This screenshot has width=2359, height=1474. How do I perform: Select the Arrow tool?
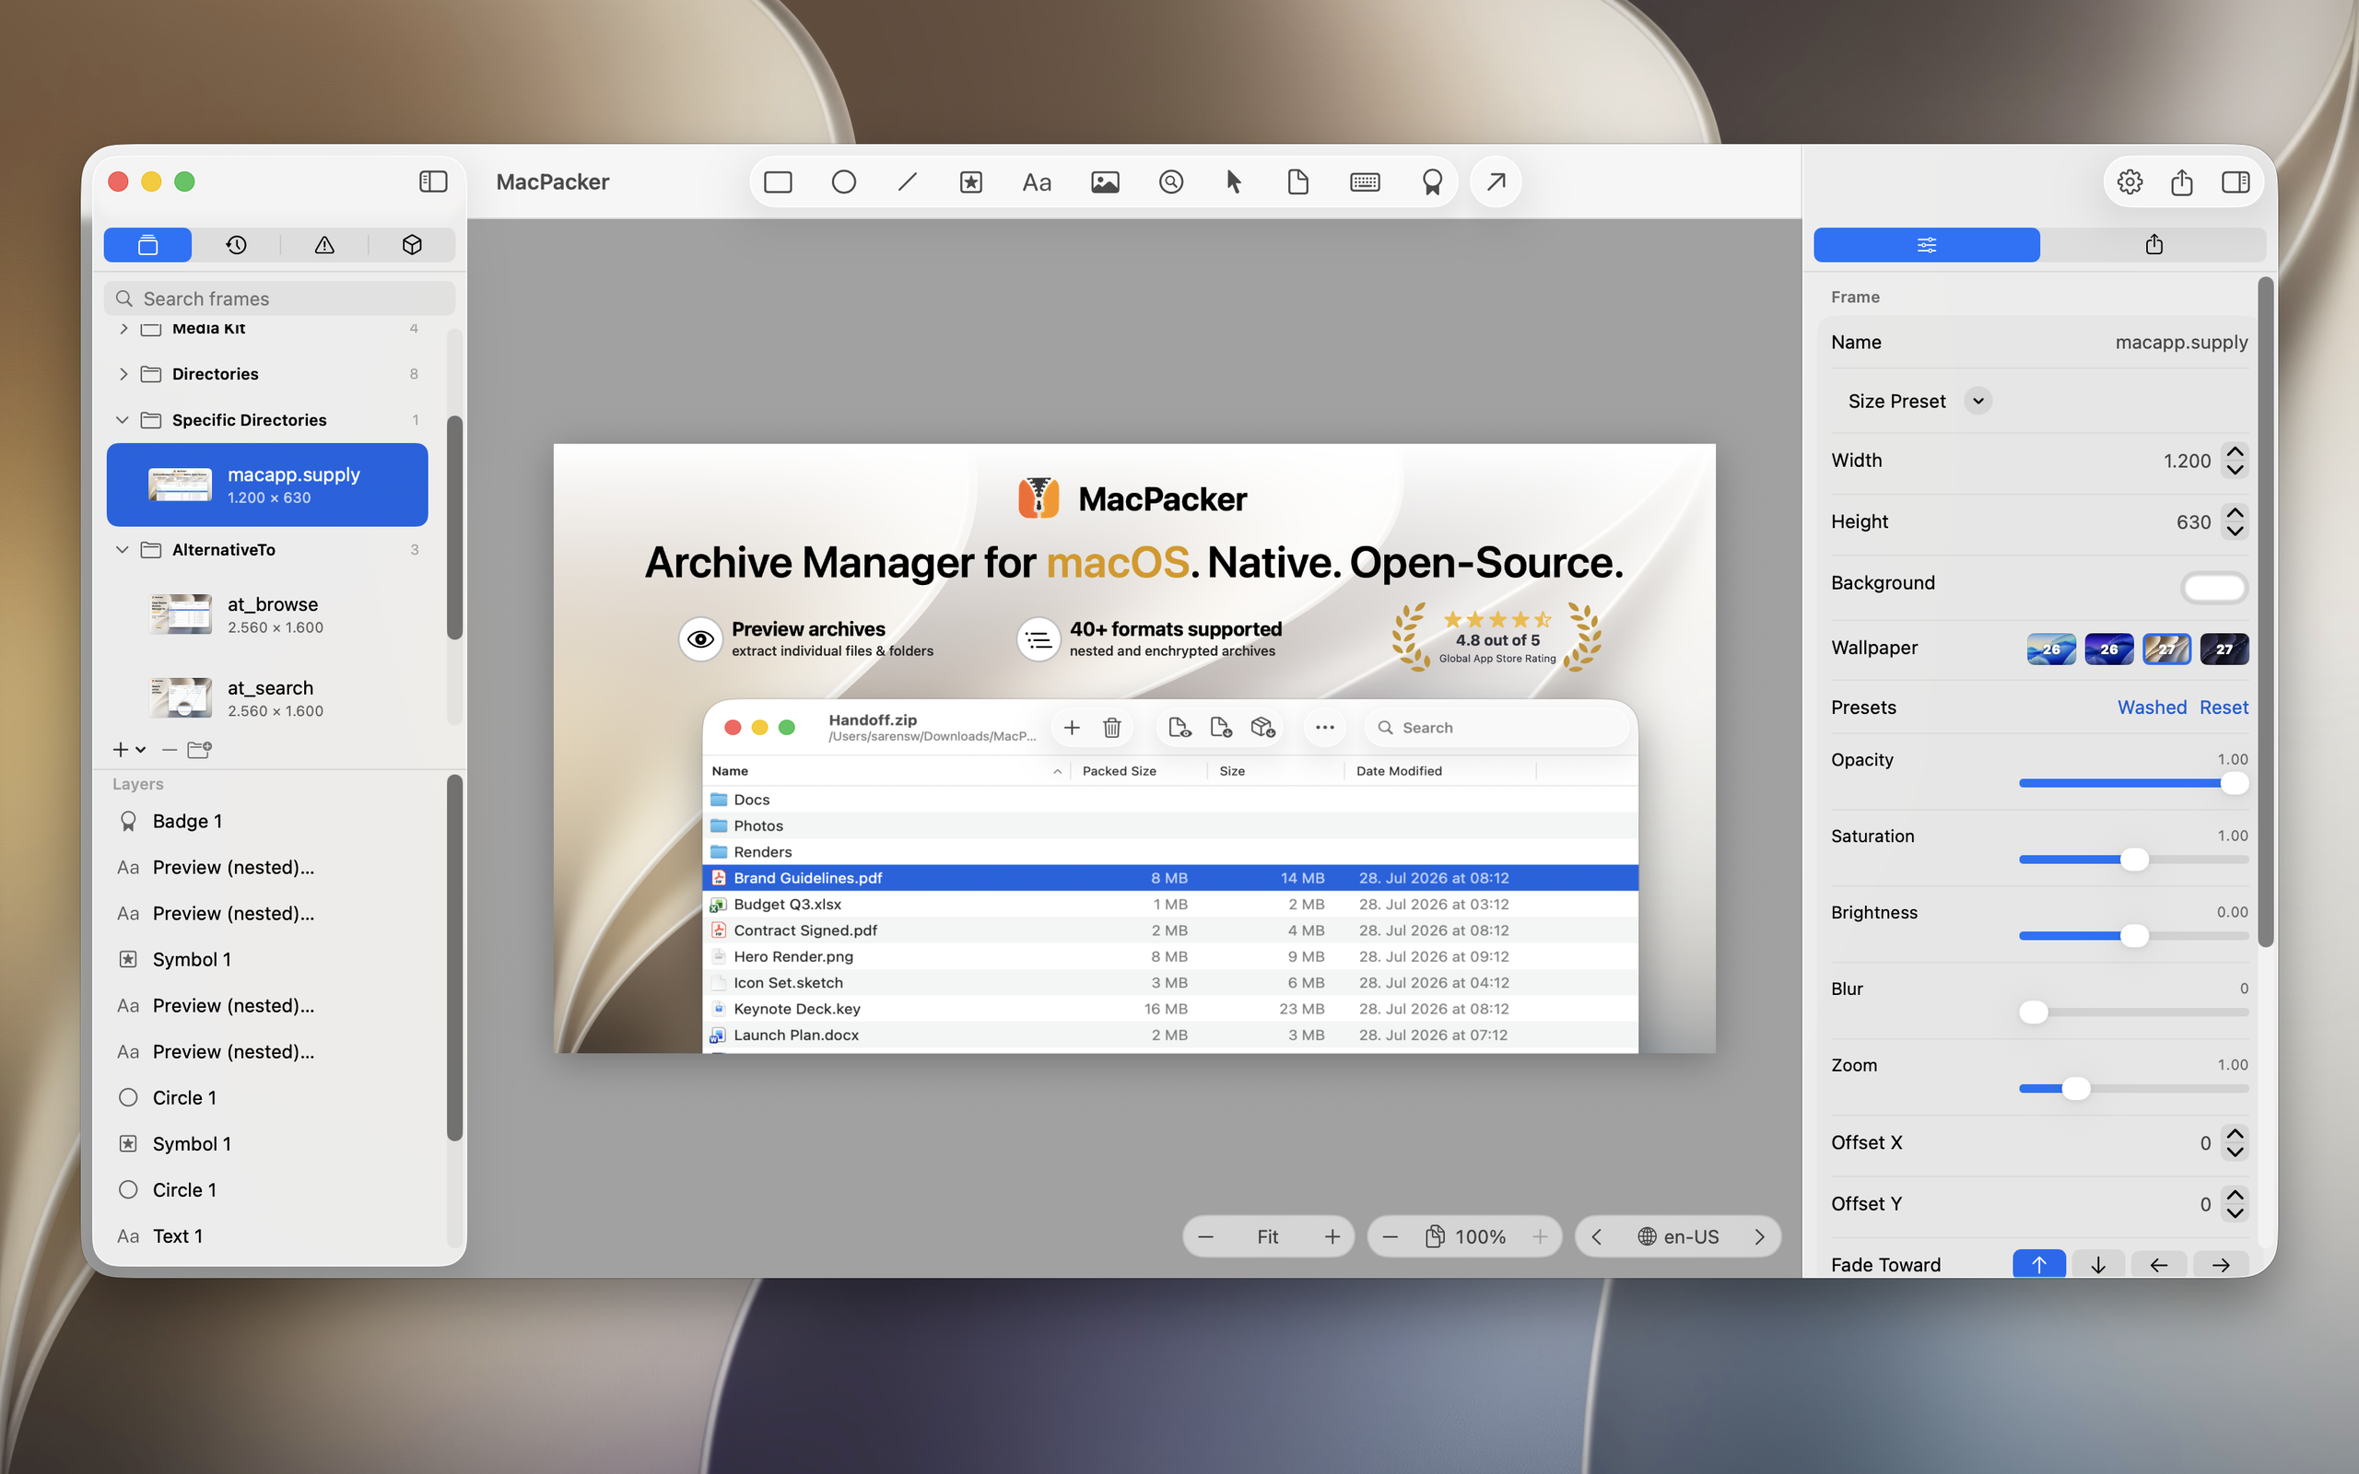(x=1496, y=181)
